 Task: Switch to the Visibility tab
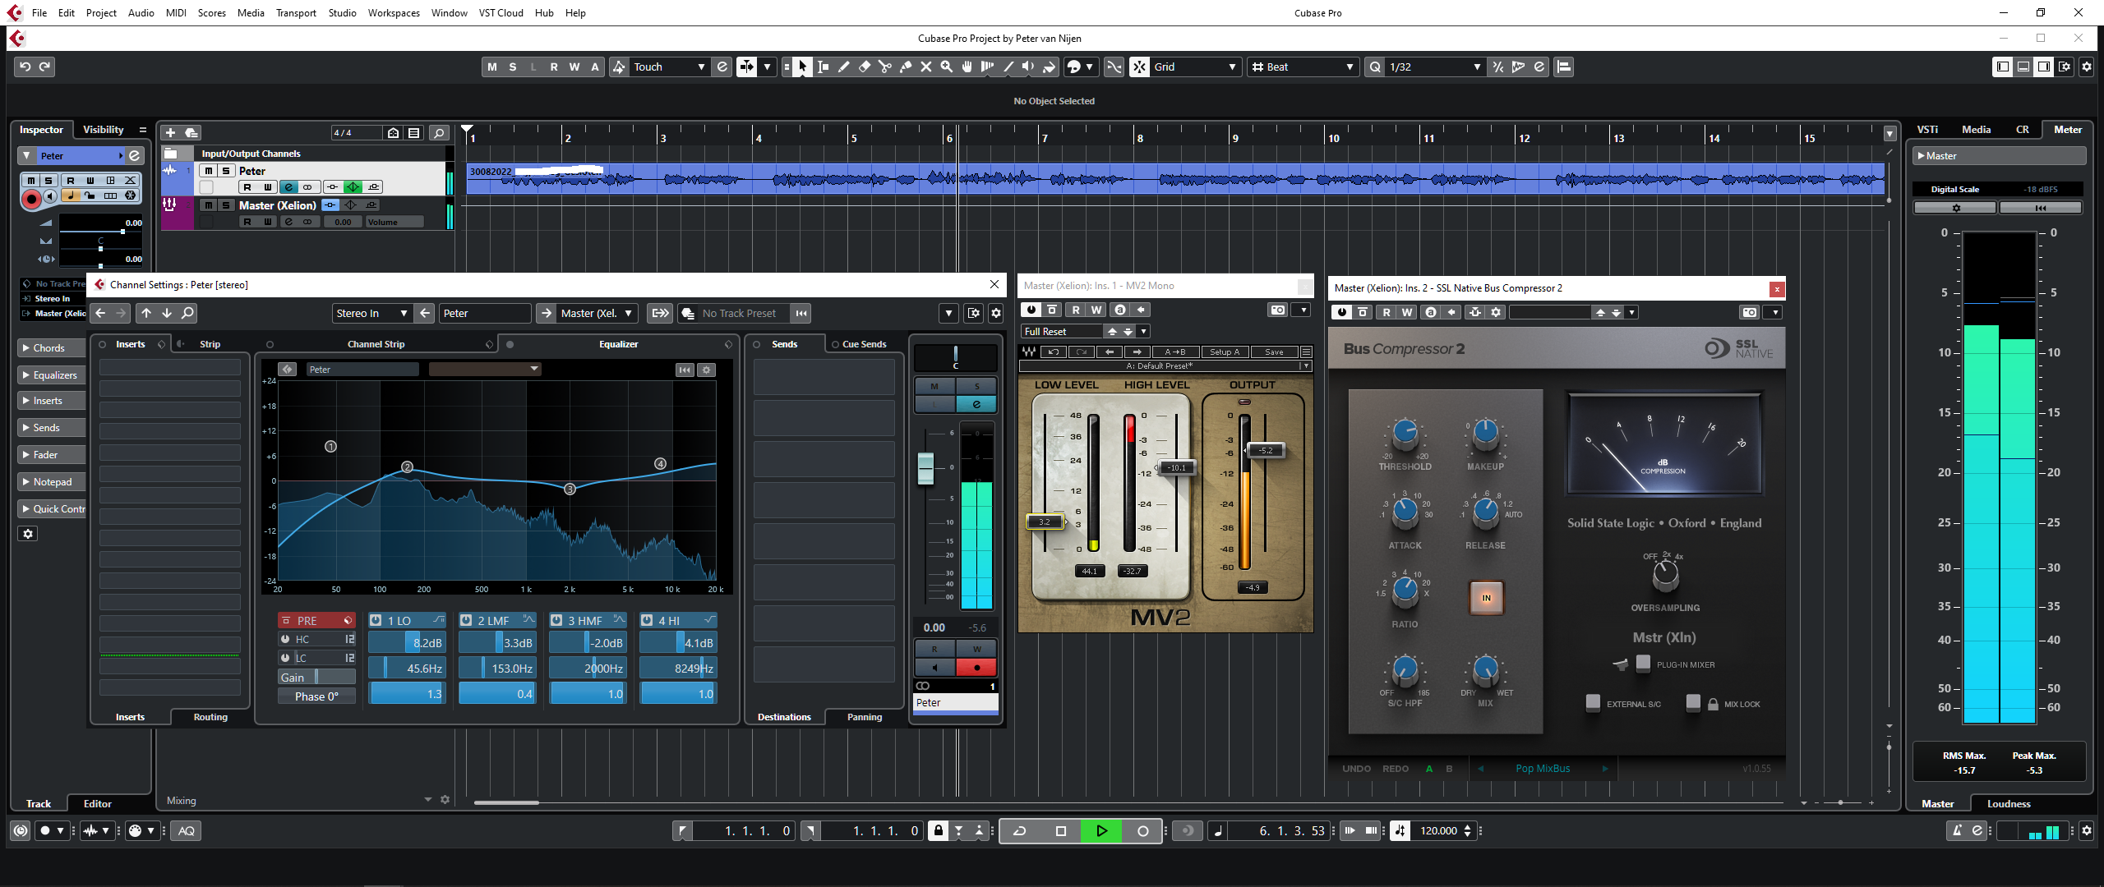103,130
